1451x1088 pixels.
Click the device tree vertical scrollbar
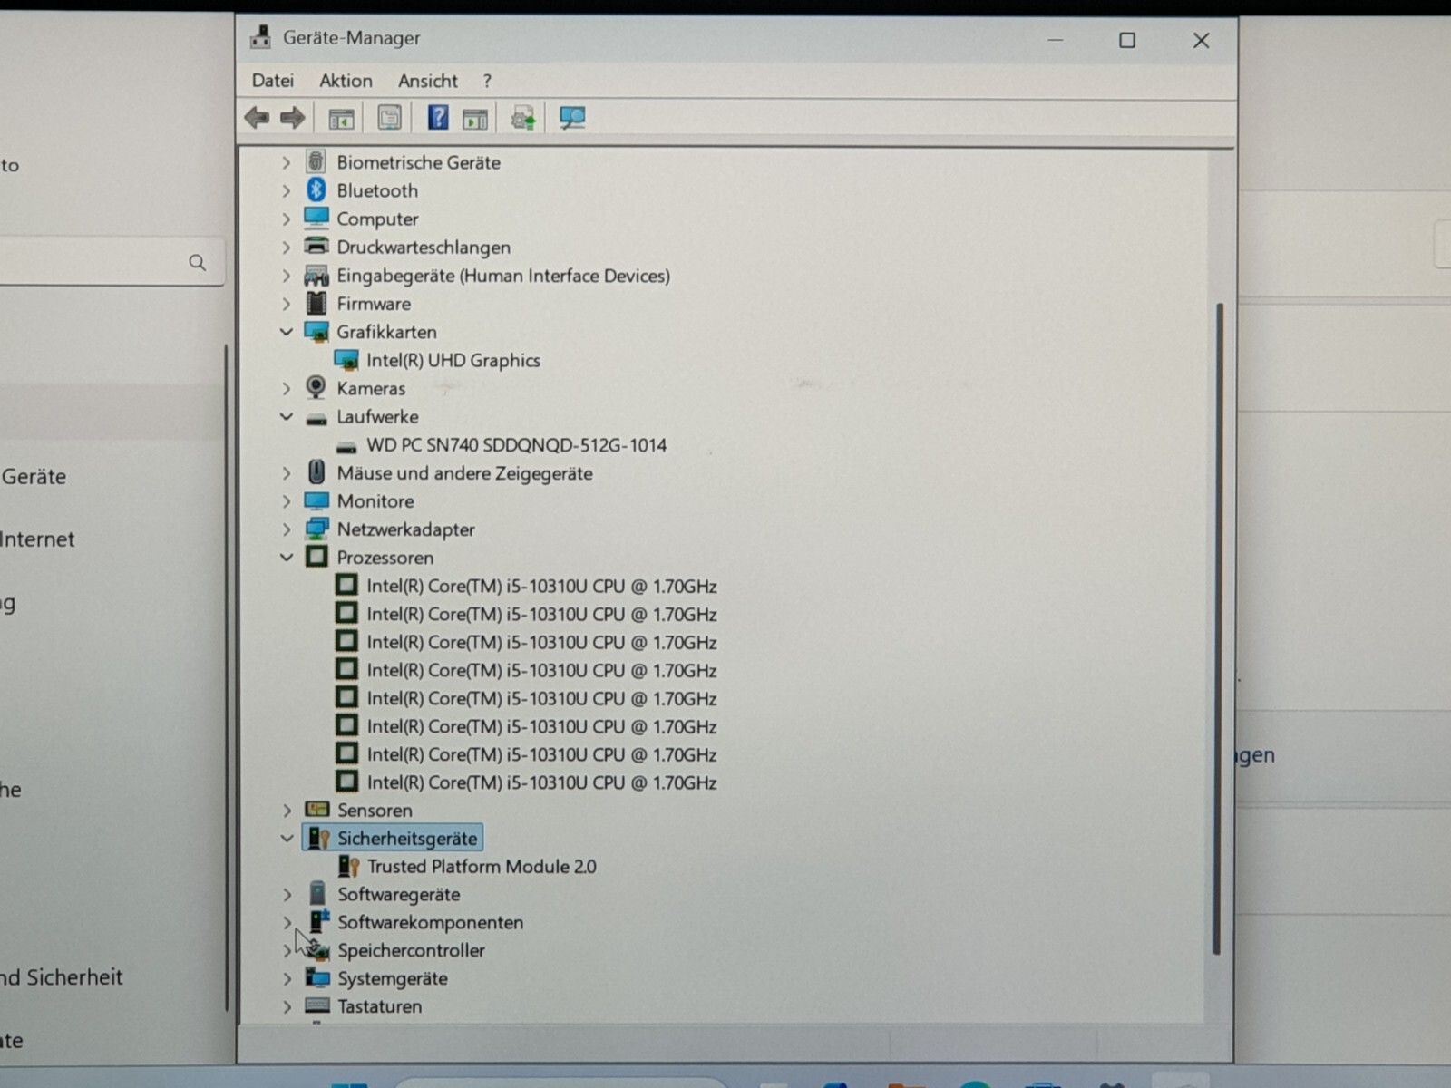point(1219,627)
